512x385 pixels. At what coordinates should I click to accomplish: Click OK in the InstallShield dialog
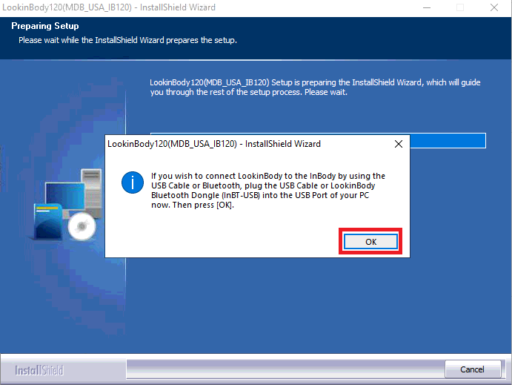[370, 242]
